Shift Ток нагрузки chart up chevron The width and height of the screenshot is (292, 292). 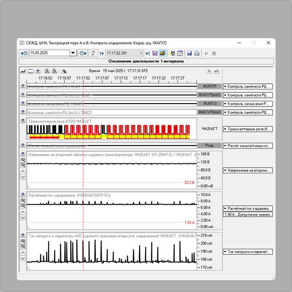23,253
